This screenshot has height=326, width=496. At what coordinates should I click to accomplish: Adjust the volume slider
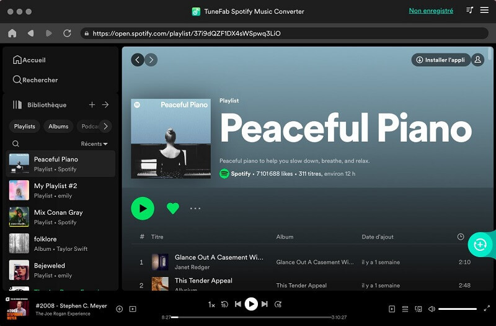pyautogui.click(x=458, y=309)
